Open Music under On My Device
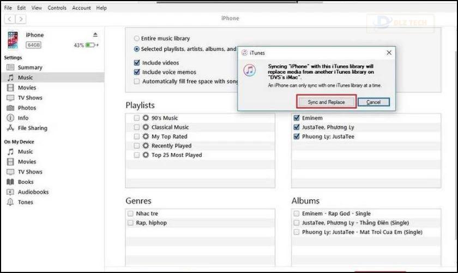This screenshot has width=458, height=273. click(26, 152)
